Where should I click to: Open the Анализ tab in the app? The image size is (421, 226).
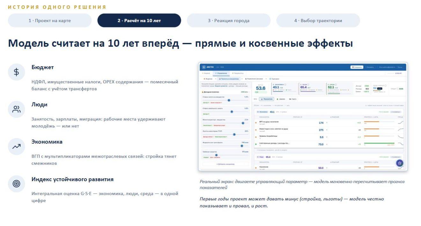coord(206,73)
